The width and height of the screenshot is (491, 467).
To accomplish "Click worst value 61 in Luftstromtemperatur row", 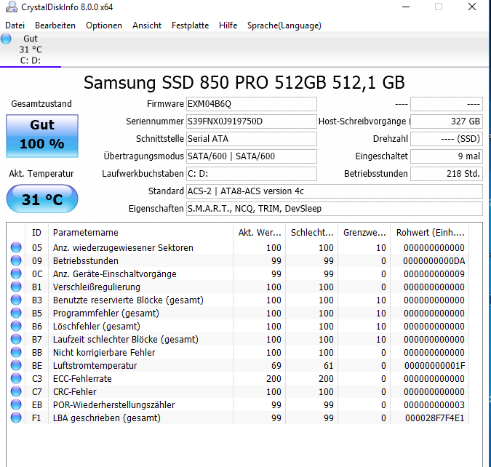I will [x=329, y=365].
